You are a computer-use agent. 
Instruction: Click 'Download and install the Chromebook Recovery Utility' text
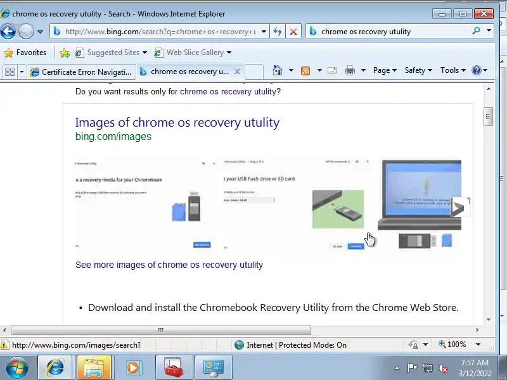click(x=273, y=307)
